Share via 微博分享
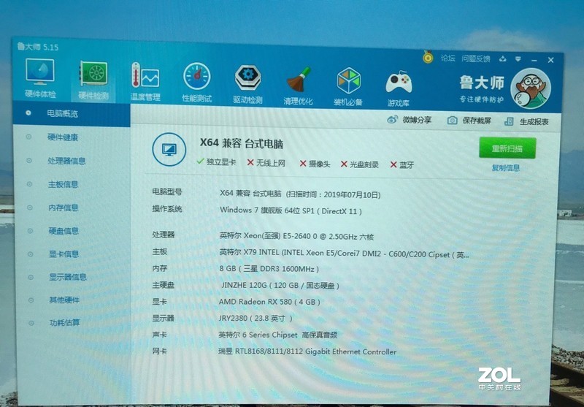584x407 pixels. 410,120
